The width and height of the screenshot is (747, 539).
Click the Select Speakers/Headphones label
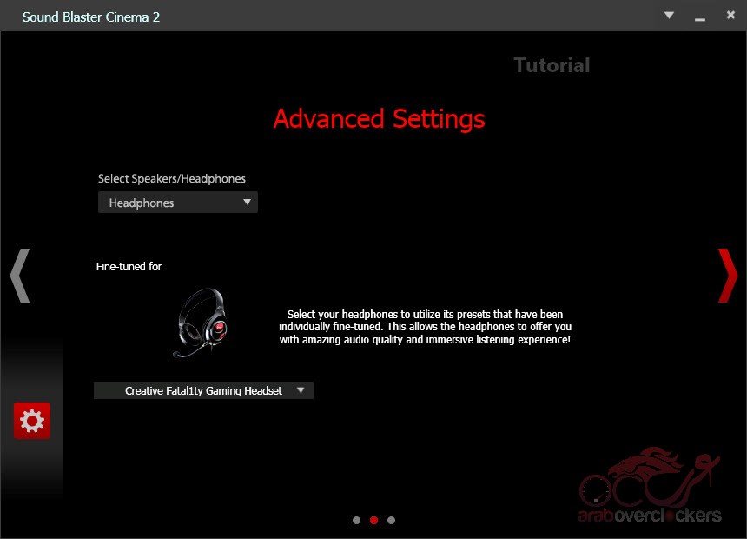[172, 178]
